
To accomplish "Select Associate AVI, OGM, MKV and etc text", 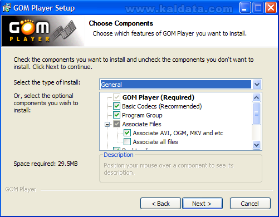I will [178, 133].
